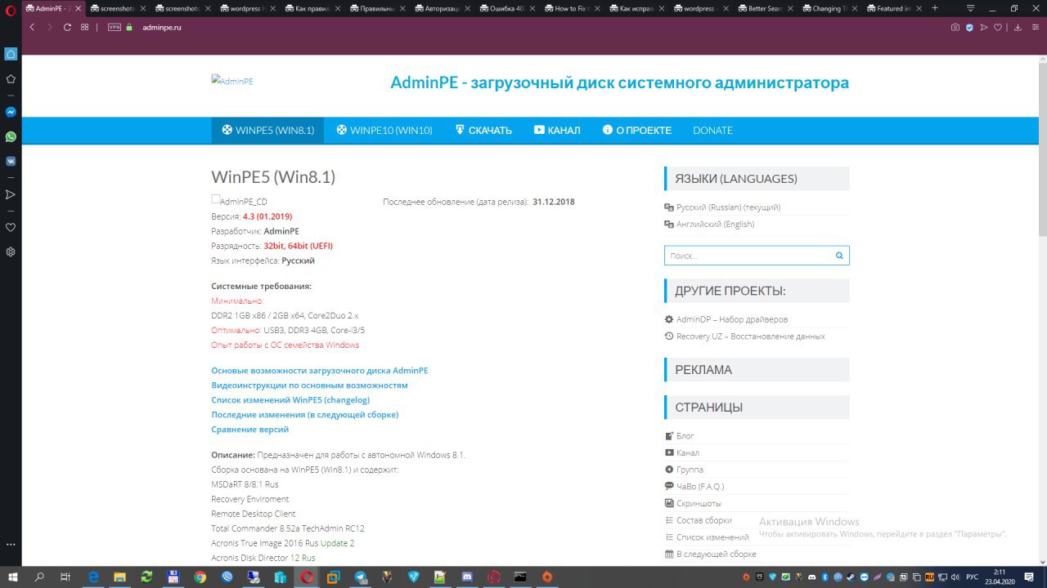Open Основные возможности загрузочного диска link
Screen dimensions: 1047x588
coord(319,370)
